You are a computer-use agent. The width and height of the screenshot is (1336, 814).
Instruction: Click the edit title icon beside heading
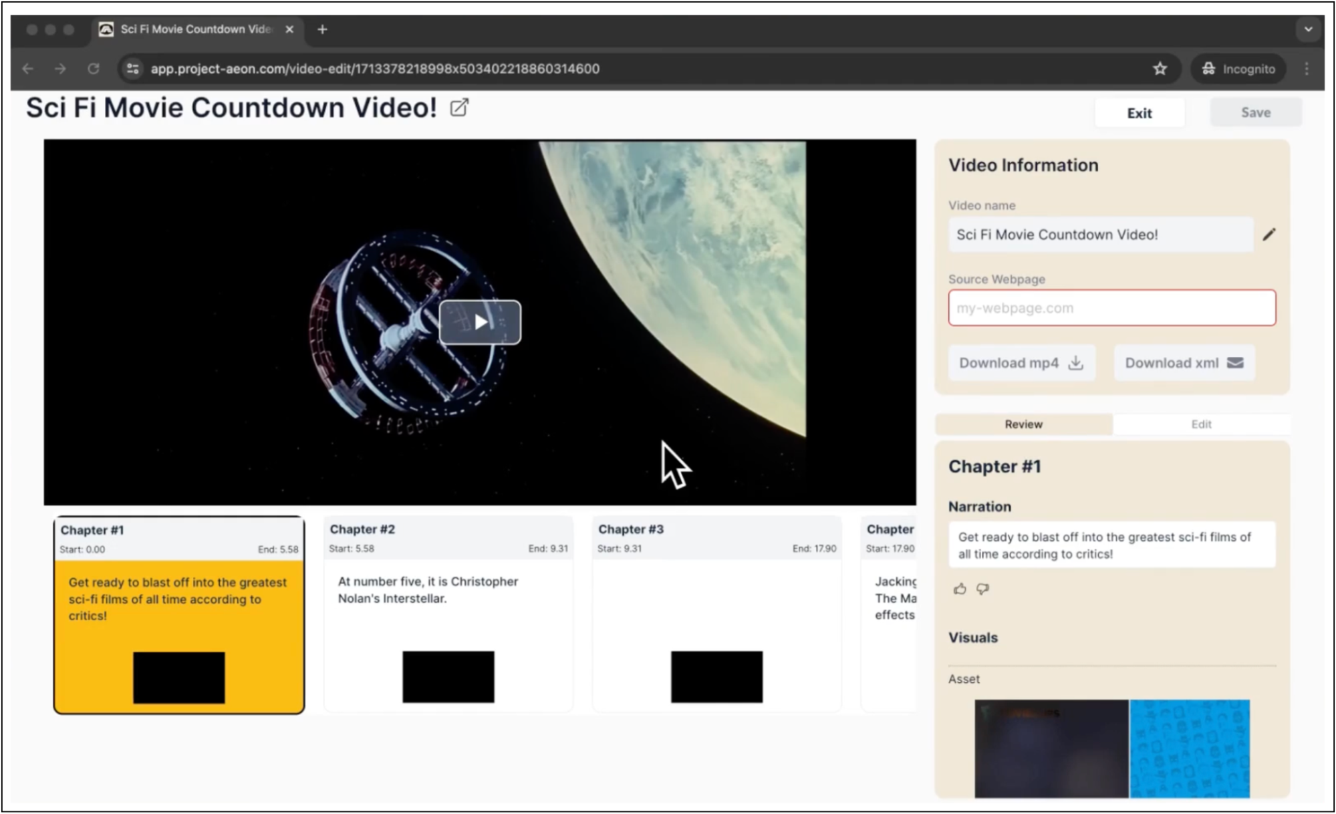click(x=459, y=108)
